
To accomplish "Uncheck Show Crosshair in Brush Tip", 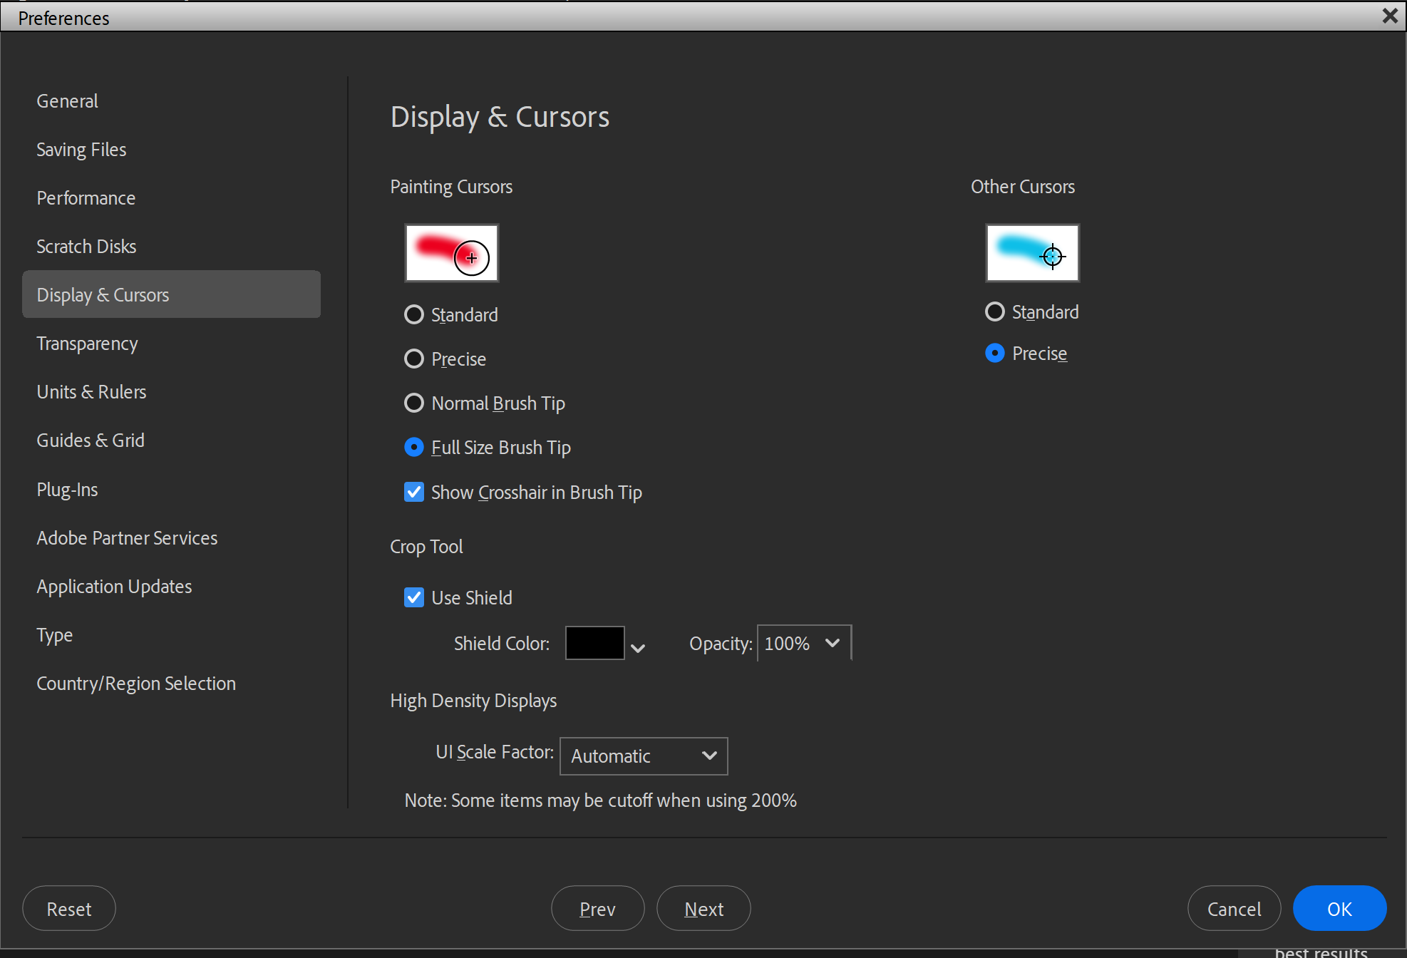I will [x=414, y=492].
